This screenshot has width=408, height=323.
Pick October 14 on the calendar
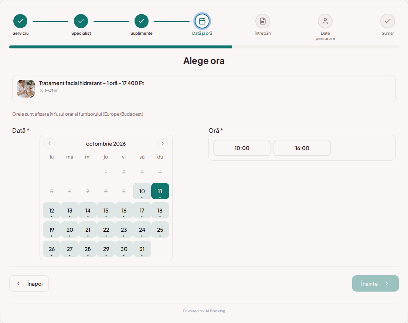click(x=88, y=211)
